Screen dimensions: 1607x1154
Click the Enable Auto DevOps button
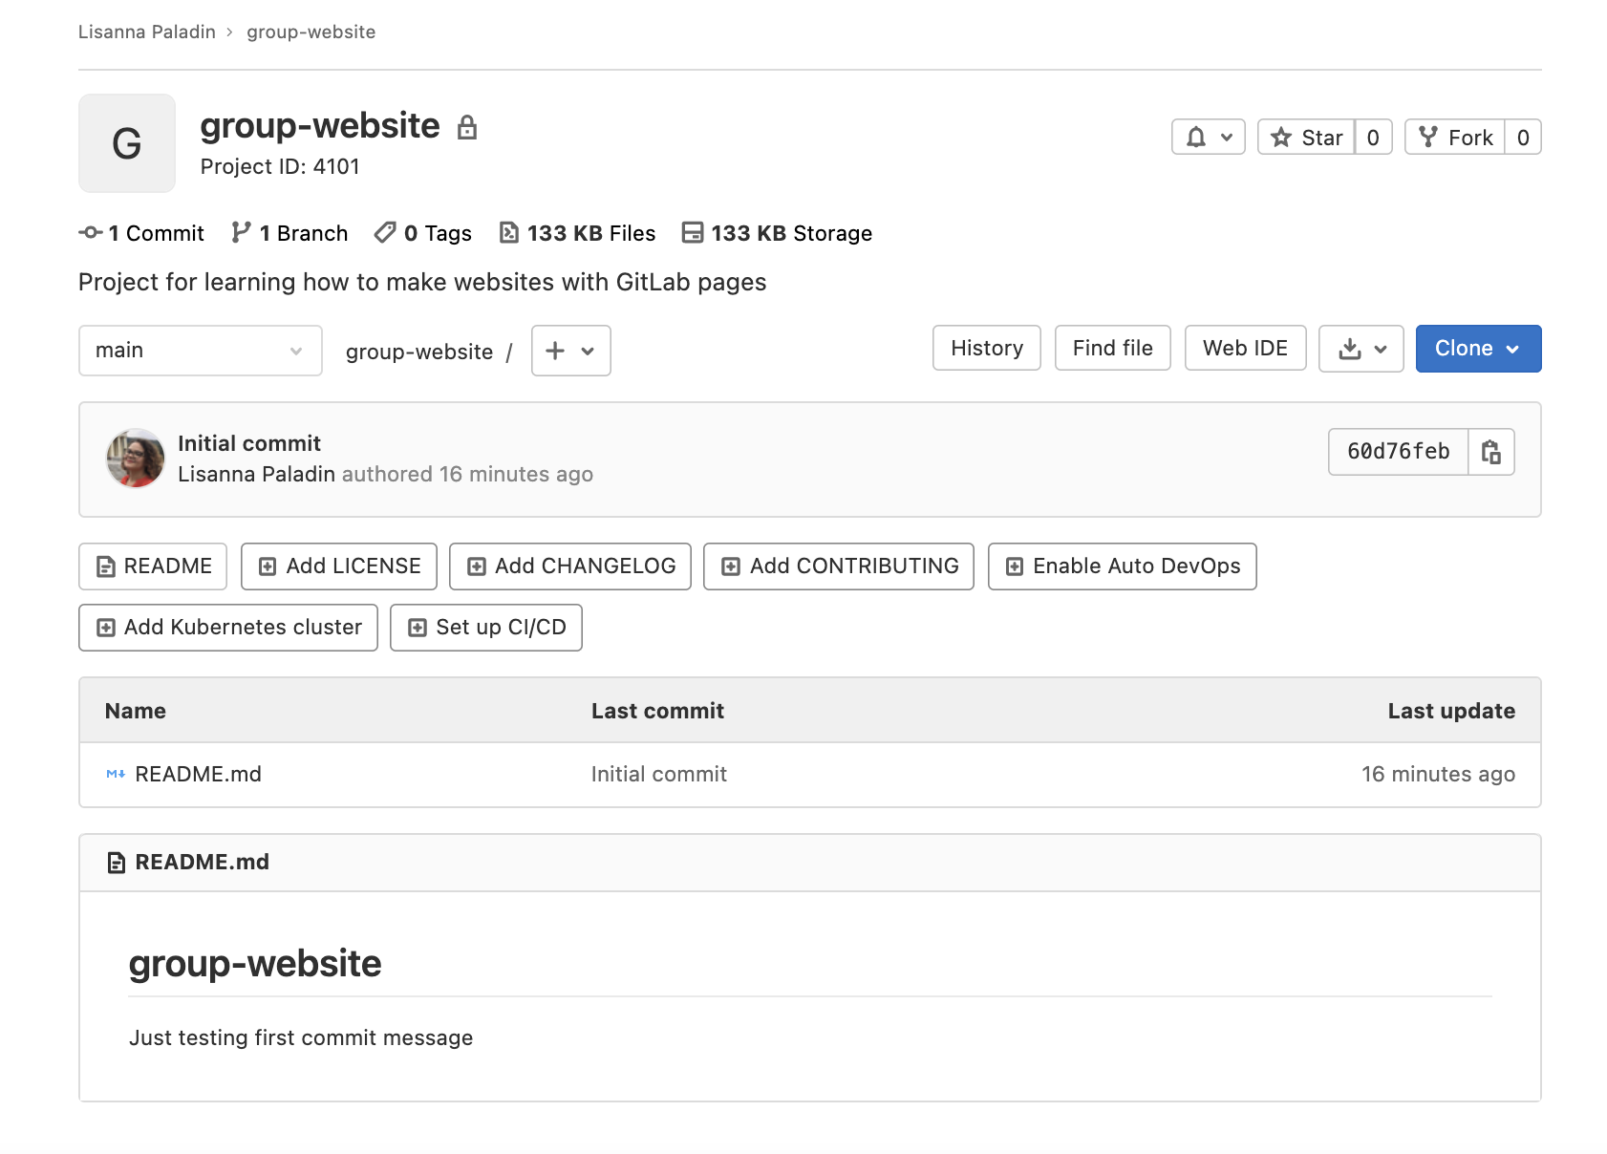1122,566
